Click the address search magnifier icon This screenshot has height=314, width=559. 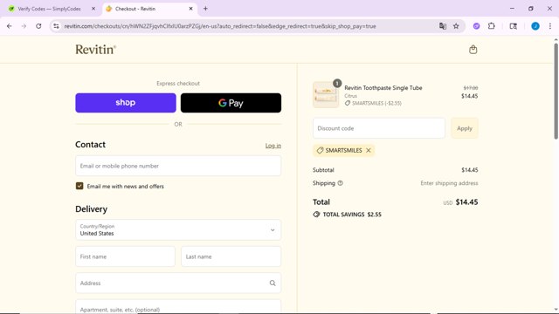[x=273, y=283]
